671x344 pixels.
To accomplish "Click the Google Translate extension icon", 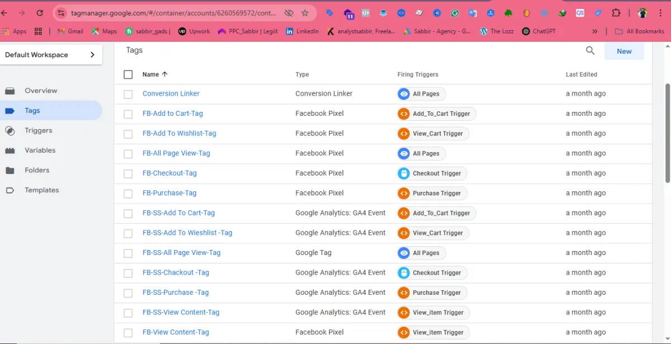I will tap(472, 13).
